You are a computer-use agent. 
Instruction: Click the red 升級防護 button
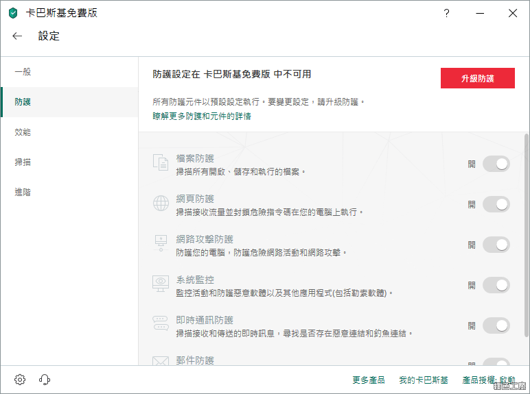click(478, 78)
